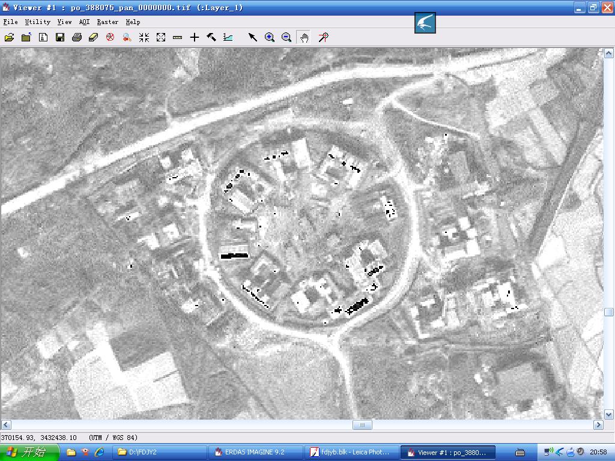This screenshot has width=615, height=461.
Task: Click the Viewer #1 taskbar button
Action: (x=448, y=453)
